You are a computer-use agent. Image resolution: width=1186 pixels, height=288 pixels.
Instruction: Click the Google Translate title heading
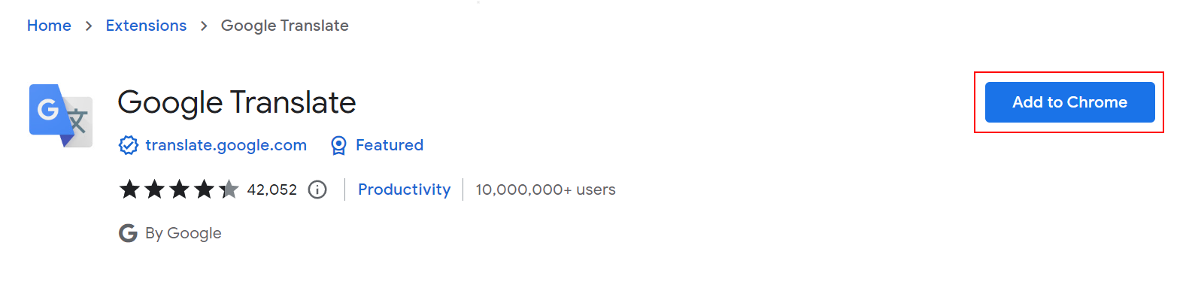237,102
